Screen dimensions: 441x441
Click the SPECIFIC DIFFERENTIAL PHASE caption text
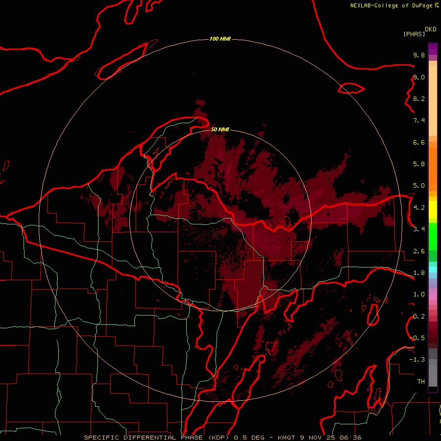pos(143,438)
